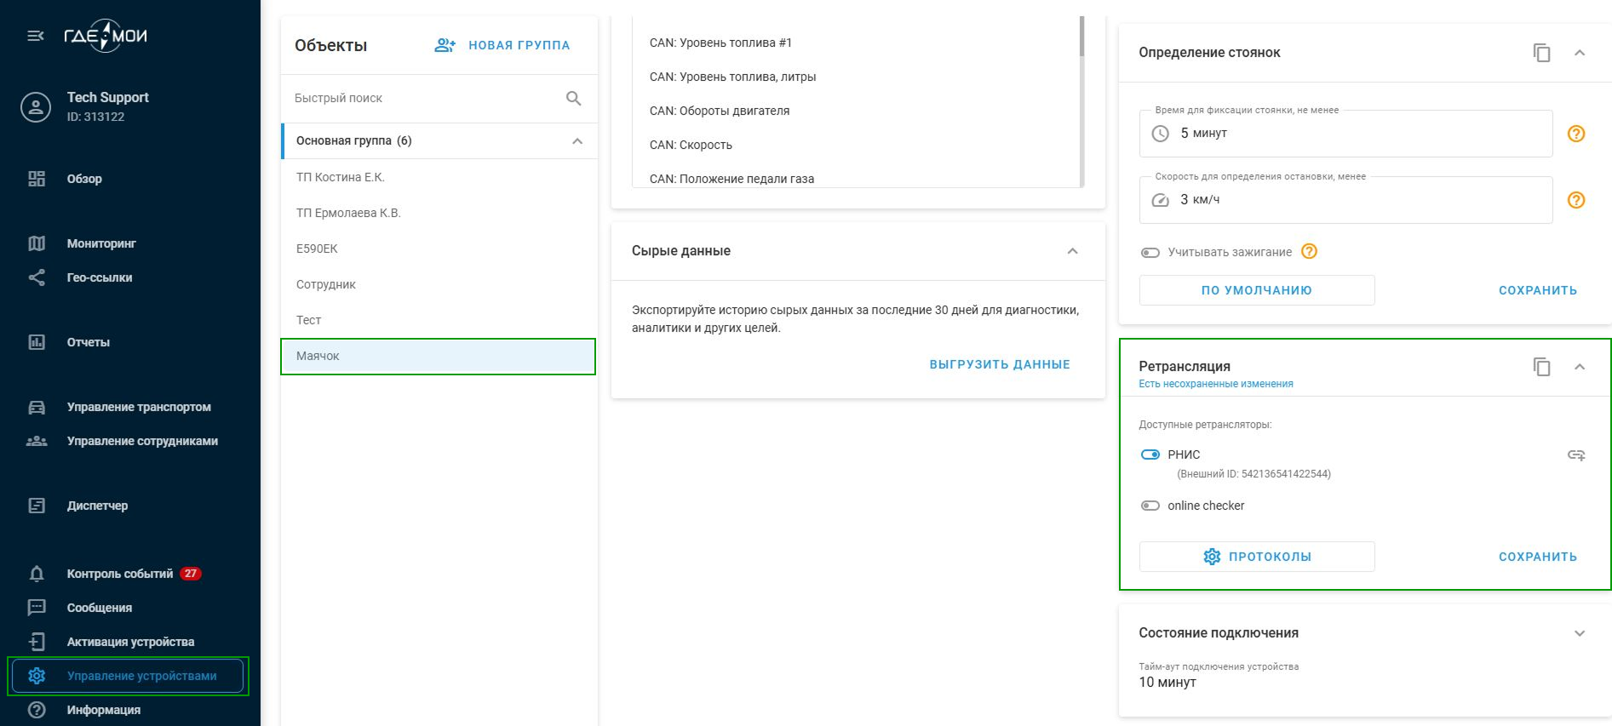
Task: Enable the online checker retranslator toggle
Action: 1150,506
